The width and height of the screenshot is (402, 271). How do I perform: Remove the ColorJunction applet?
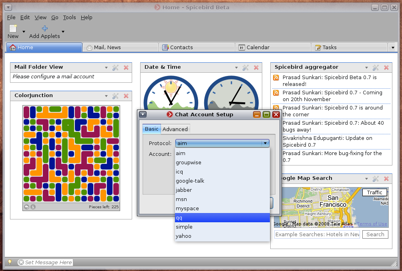(126, 96)
